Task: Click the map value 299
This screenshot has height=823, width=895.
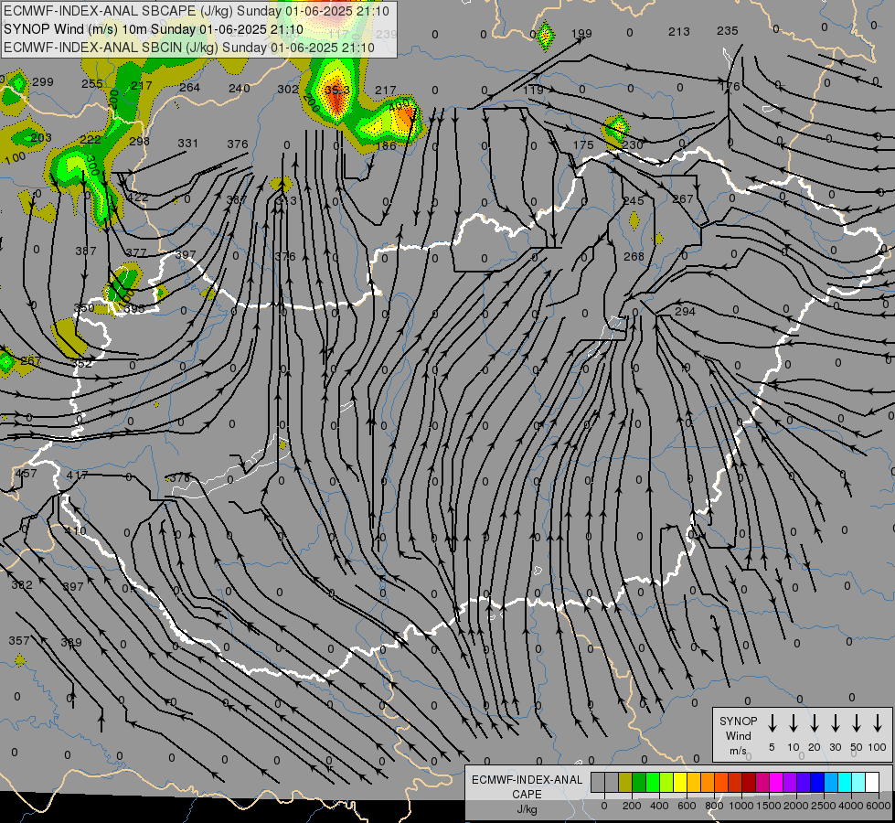Action: (x=43, y=81)
